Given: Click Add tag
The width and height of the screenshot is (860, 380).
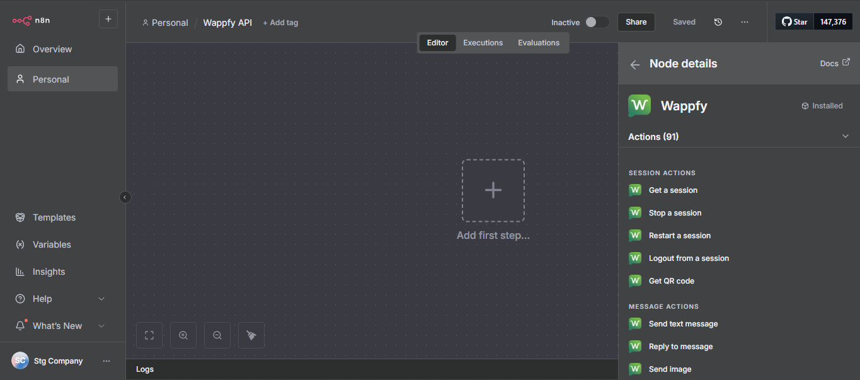Looking at the screenshot, I should click(x=280, y=23).
